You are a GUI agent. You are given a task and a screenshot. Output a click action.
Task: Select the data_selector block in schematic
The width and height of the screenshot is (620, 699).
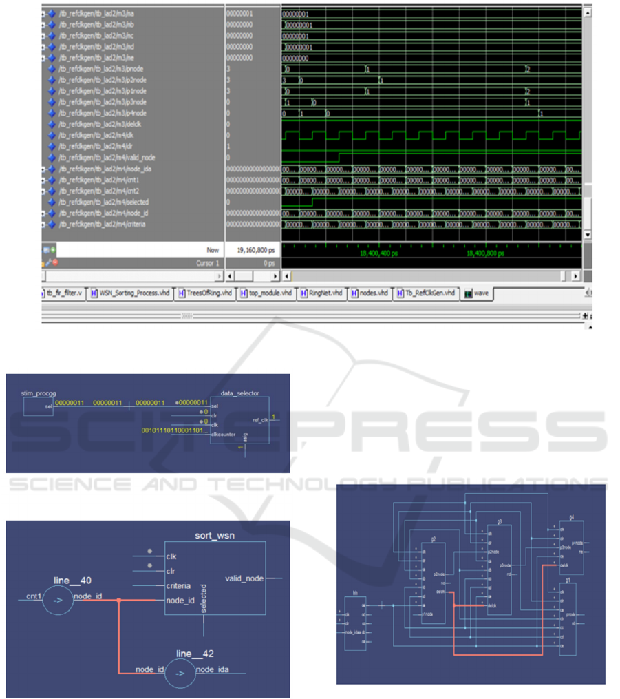pos(240,420)
